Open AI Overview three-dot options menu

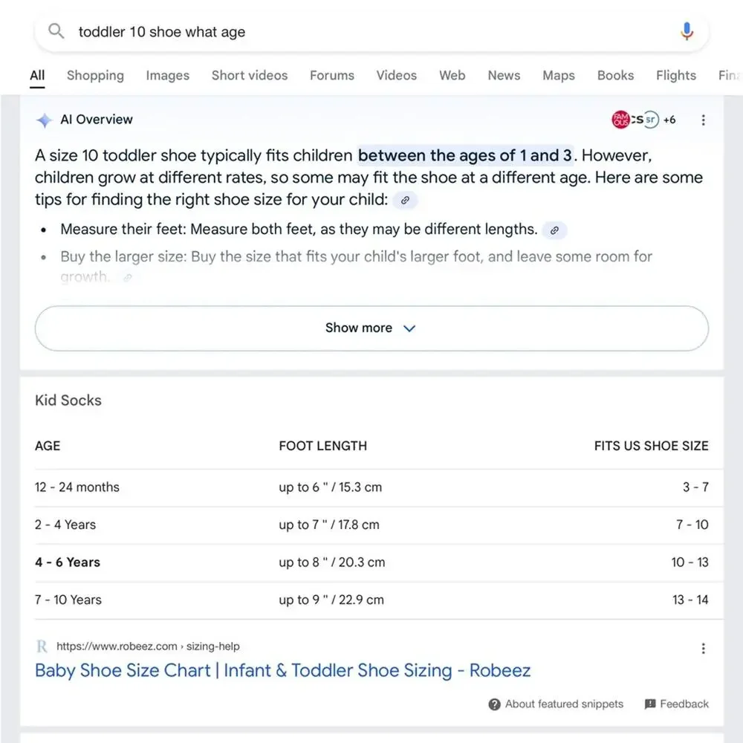click(703, 120)
